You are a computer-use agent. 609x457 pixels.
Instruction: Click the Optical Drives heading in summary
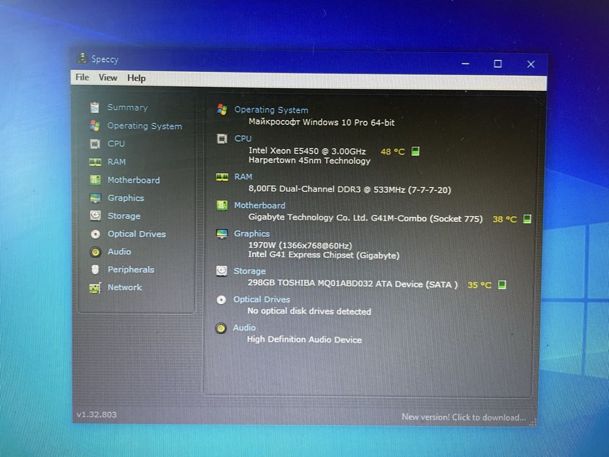(262, 299)
